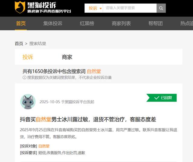Click the info icon beside search data notice

(24, 78)
